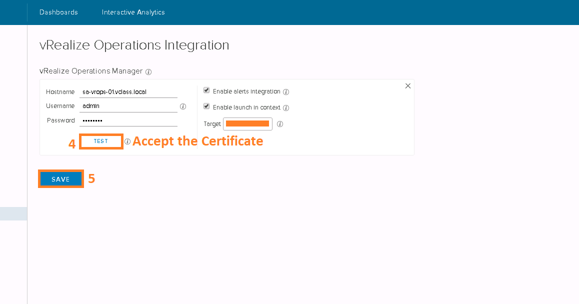
Task: Open the Dashboards tab
Action: click(58, 12)
